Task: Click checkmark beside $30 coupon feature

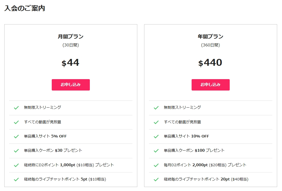Action: point(16,151)
